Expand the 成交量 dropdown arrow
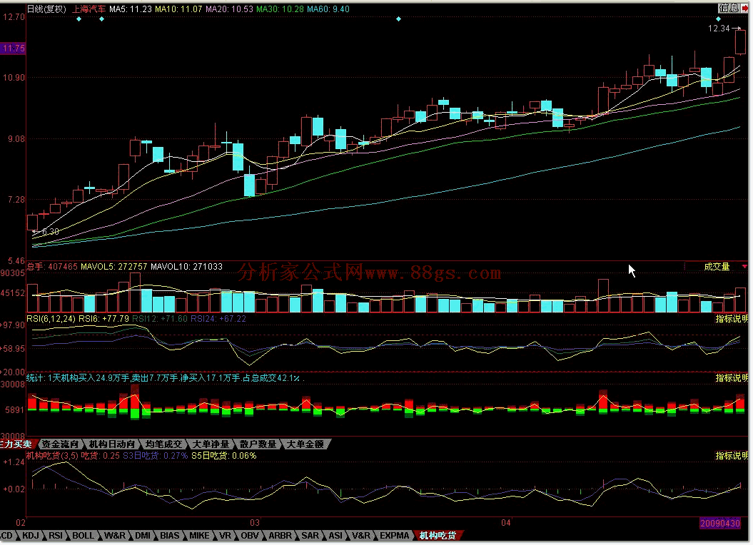 (x=744, y=267)
